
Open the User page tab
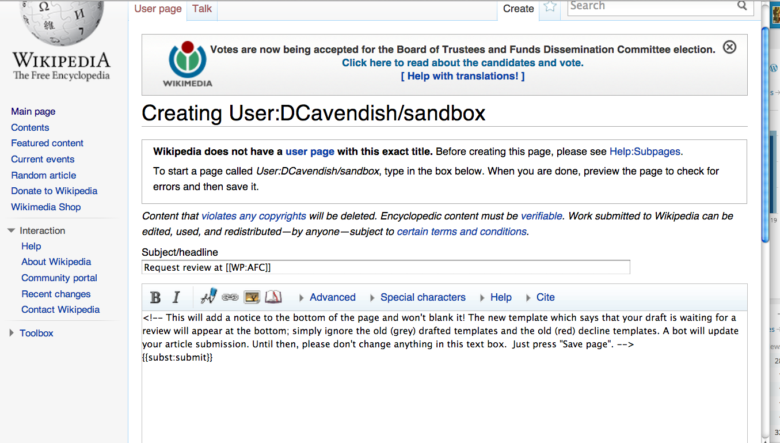tap(158, 9)
